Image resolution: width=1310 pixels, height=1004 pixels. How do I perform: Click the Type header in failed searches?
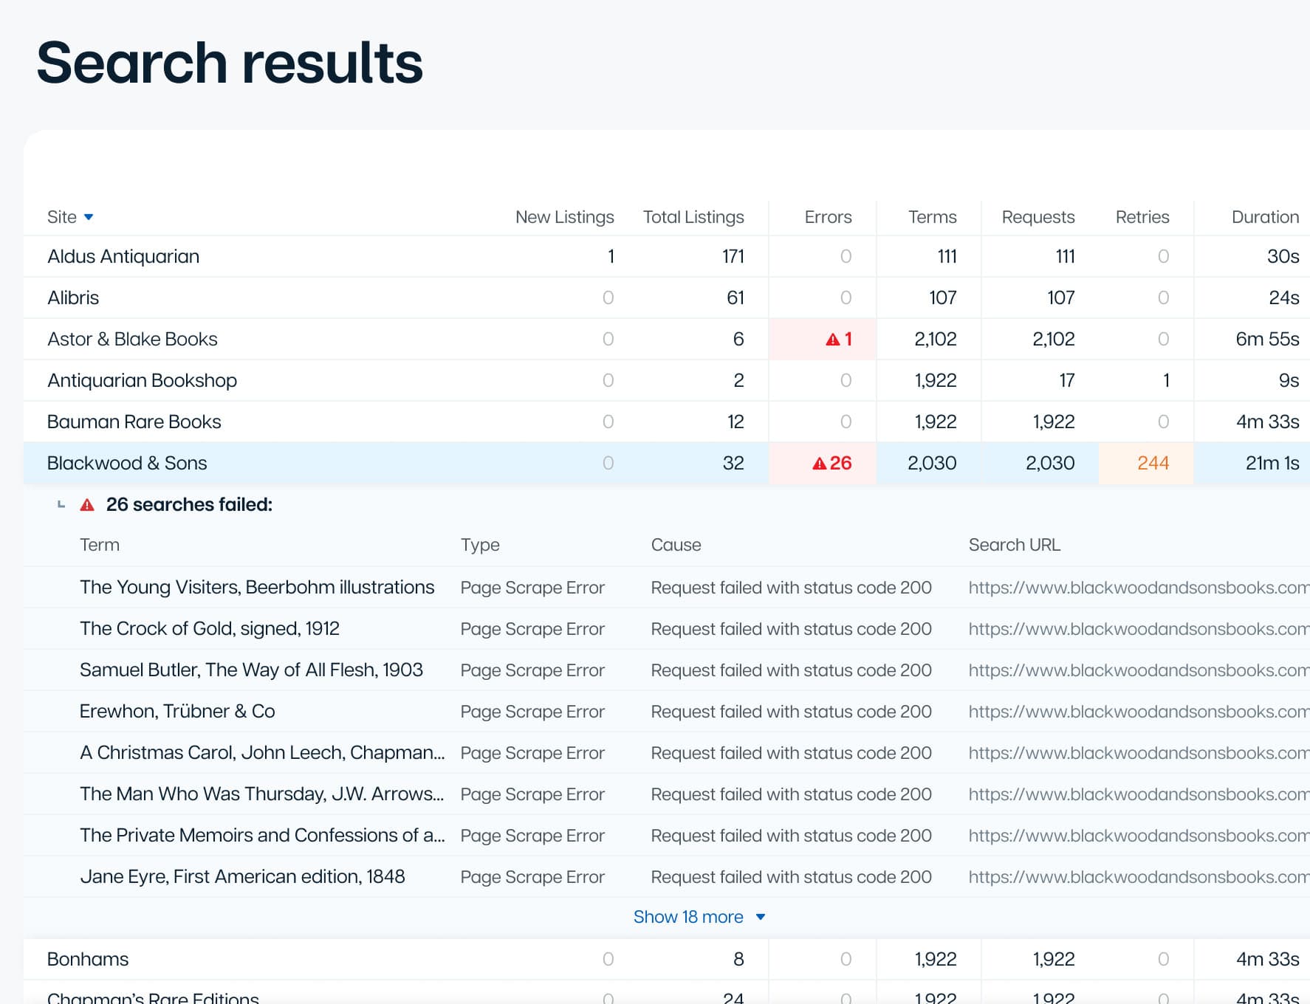click(x=480, y=545)
